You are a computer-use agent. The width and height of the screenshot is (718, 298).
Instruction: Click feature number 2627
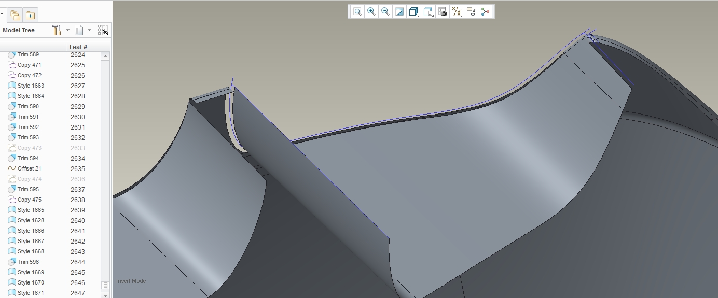click(78, 86)
